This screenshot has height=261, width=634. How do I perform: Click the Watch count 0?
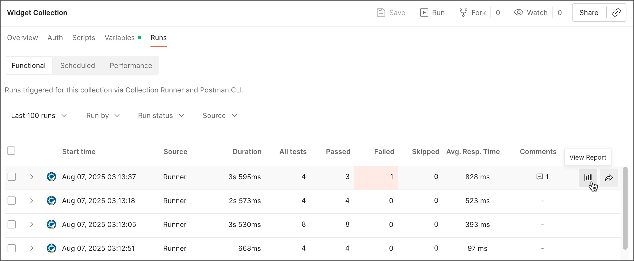point(559,12)
